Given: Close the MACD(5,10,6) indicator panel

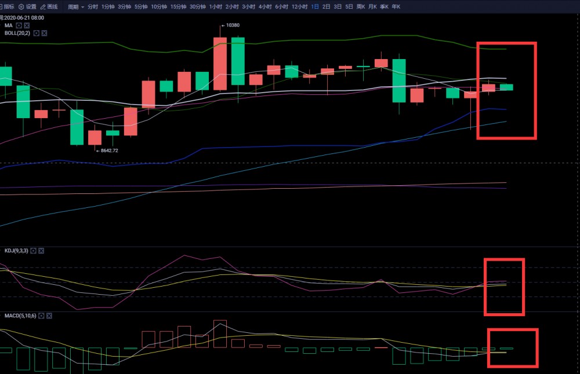Looking at the screenshot, I should [49, 316].
